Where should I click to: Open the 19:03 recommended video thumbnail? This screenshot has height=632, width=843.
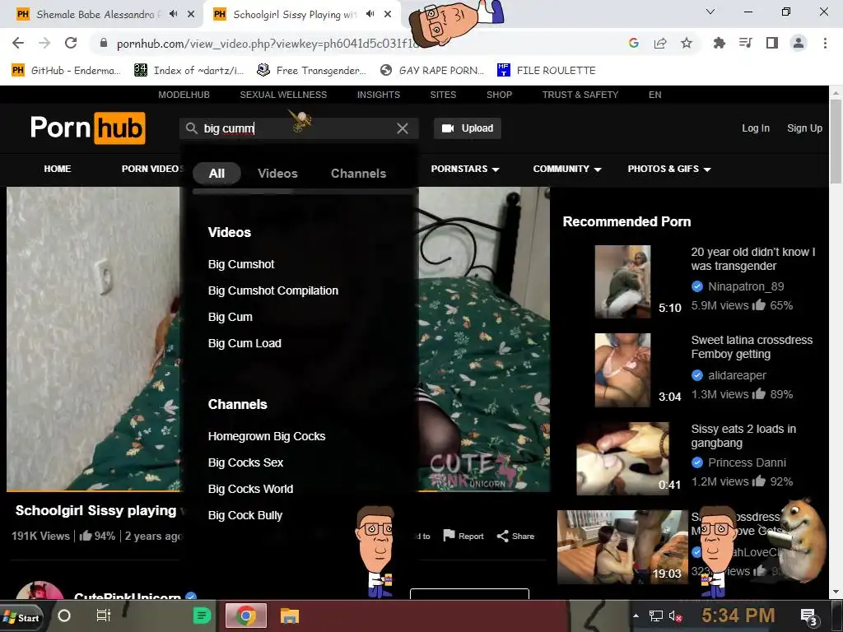622,547
